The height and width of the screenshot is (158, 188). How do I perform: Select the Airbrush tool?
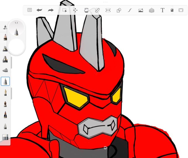(5, 70)
